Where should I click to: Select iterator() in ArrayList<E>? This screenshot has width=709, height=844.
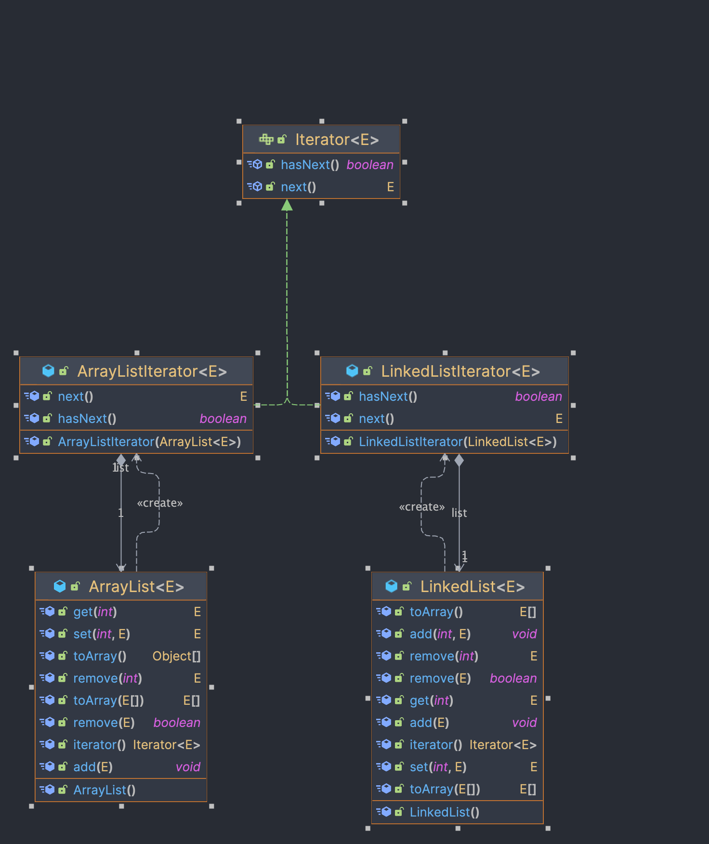(x=121, y=745)
